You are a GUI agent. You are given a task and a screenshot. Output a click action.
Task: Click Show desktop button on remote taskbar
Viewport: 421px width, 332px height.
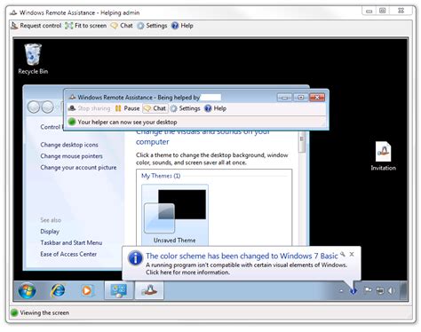pyautogui.click(x=403, y=290)
